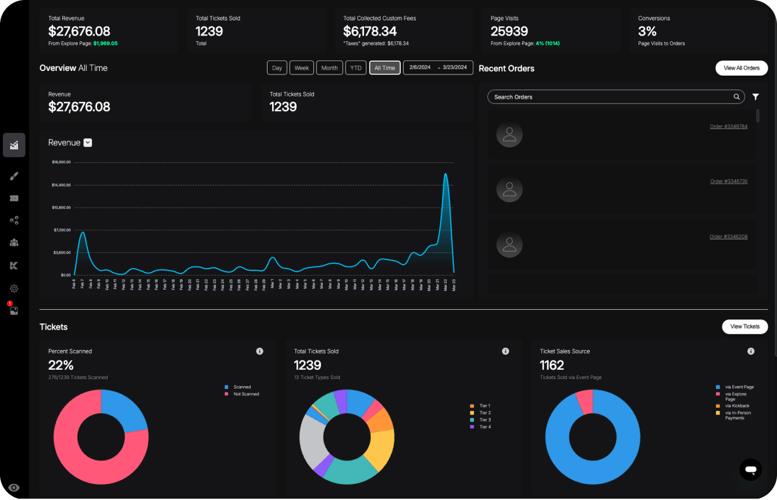The height and width of the screenshot is (500, 777).
Task: Click into the Search Orders field
Action: [611, 97]
